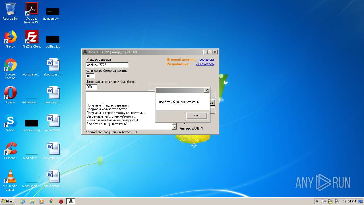
Task: Select the courtgrade desktop file
Action: 32,70
